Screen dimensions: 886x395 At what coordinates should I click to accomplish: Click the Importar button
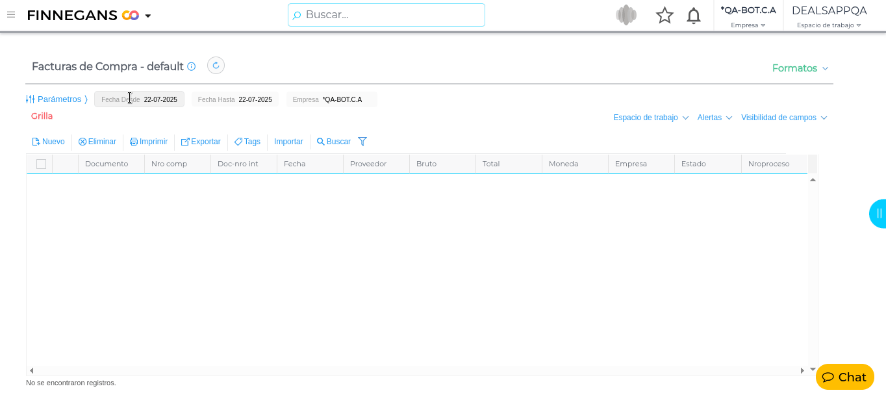[288, 142]
